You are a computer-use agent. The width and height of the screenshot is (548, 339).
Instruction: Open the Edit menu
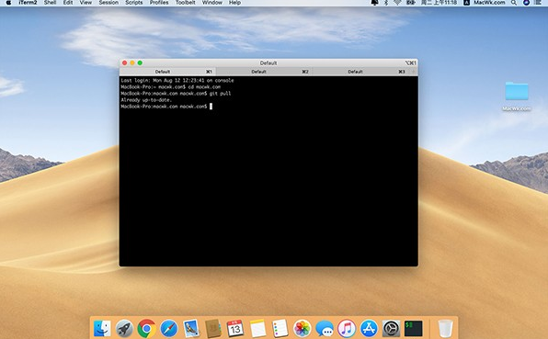point(68,3)
